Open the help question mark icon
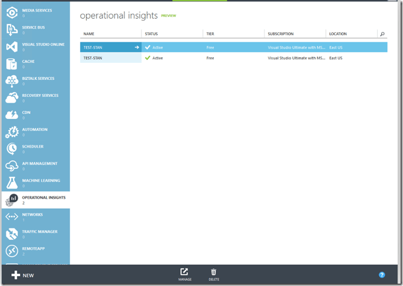Screen dimensions: 403x286 point(382,275)
